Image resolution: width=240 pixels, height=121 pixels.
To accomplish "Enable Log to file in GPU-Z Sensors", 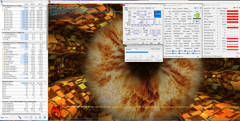I will tap(204, 53).
